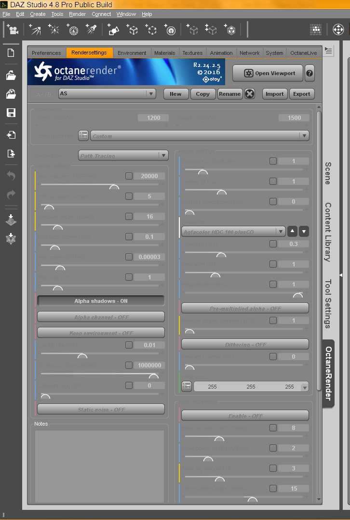Viewport: 350px width, 520px height.
Task: Select the next Response film type
Action: [x=304, y=232]
